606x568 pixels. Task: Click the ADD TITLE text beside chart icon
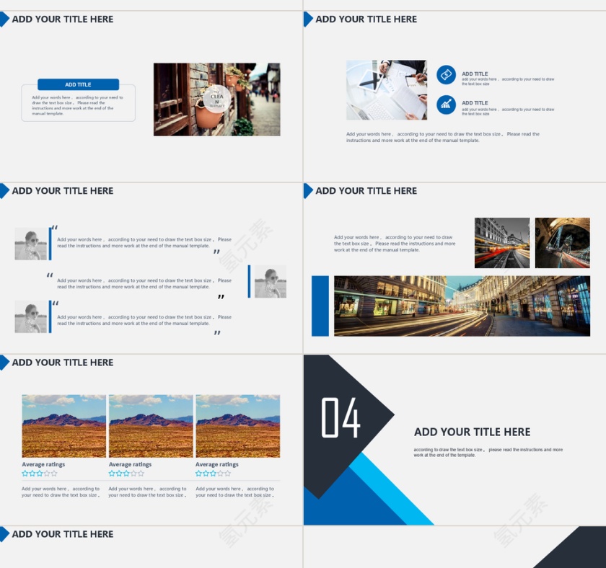click(x=475, y=103)
